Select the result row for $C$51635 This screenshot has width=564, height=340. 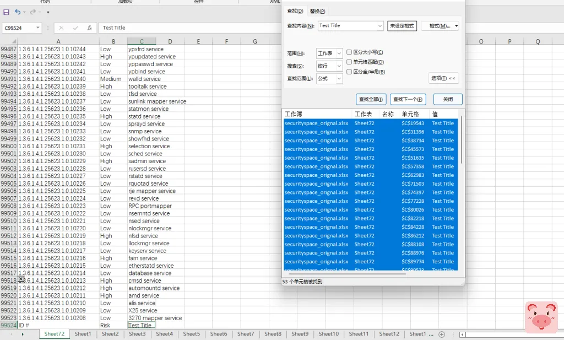(x=371, y=158)
